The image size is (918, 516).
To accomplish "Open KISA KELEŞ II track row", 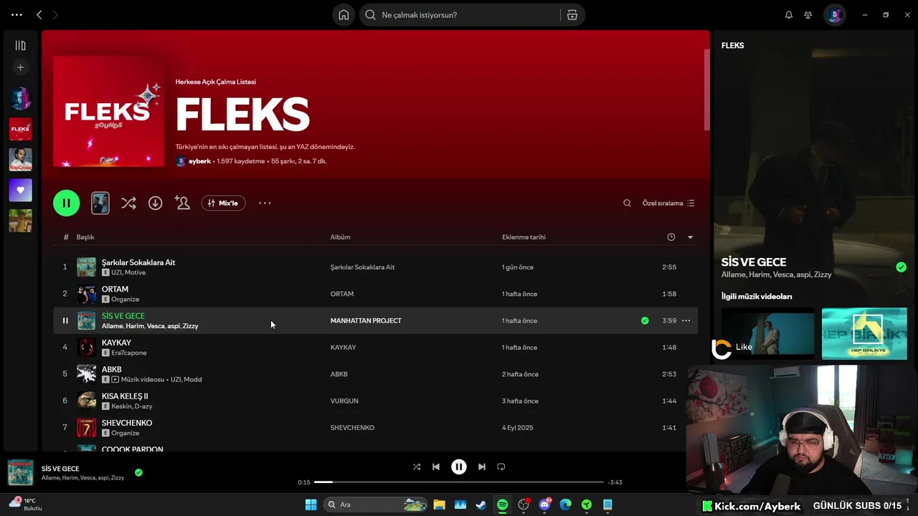I will [375, 401].
